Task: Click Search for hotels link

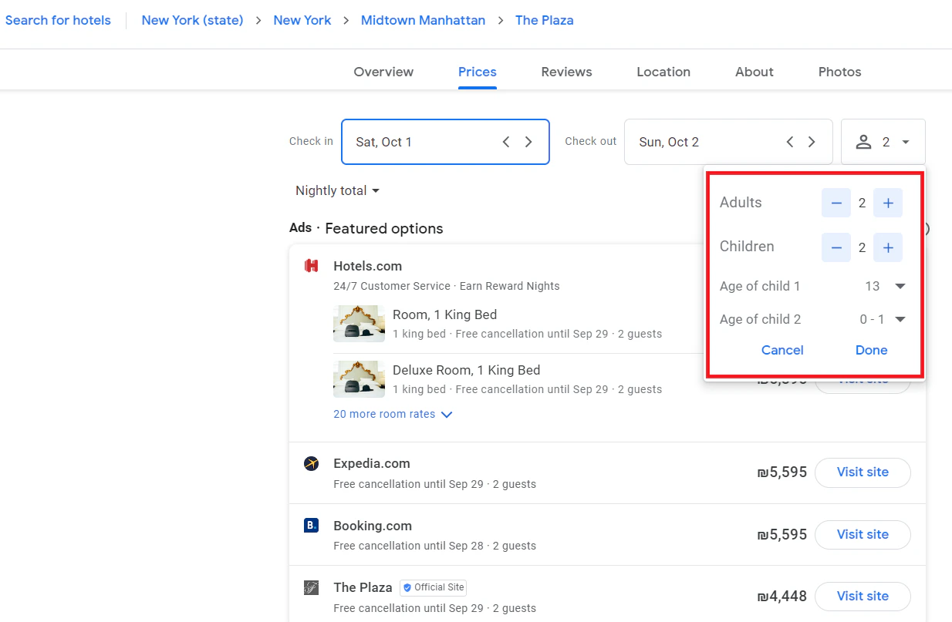Action: click(58, 20)
